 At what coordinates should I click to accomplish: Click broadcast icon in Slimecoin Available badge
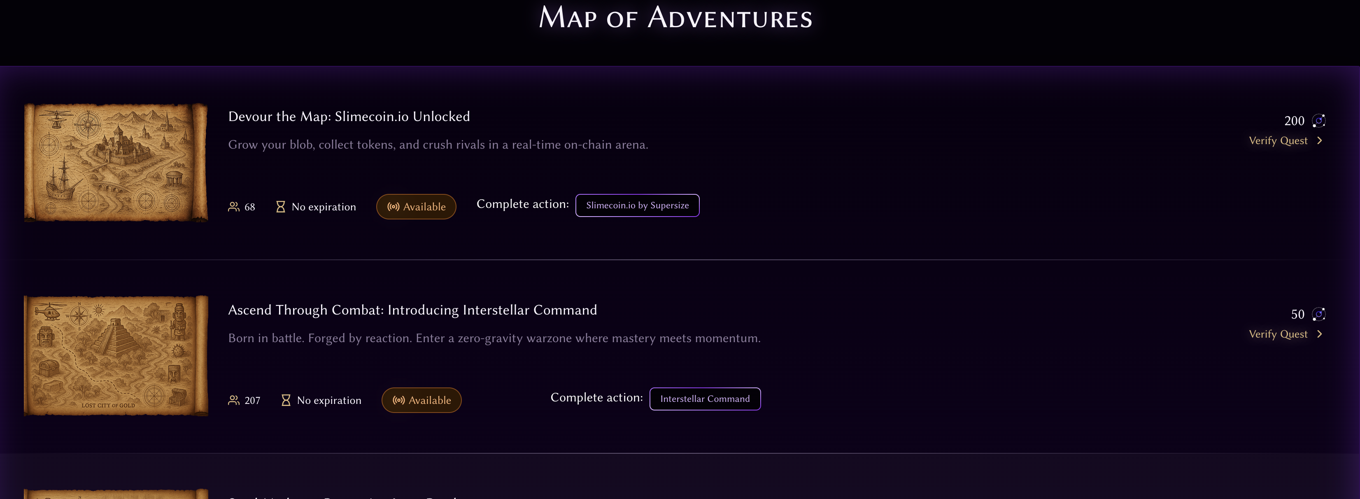393,206
